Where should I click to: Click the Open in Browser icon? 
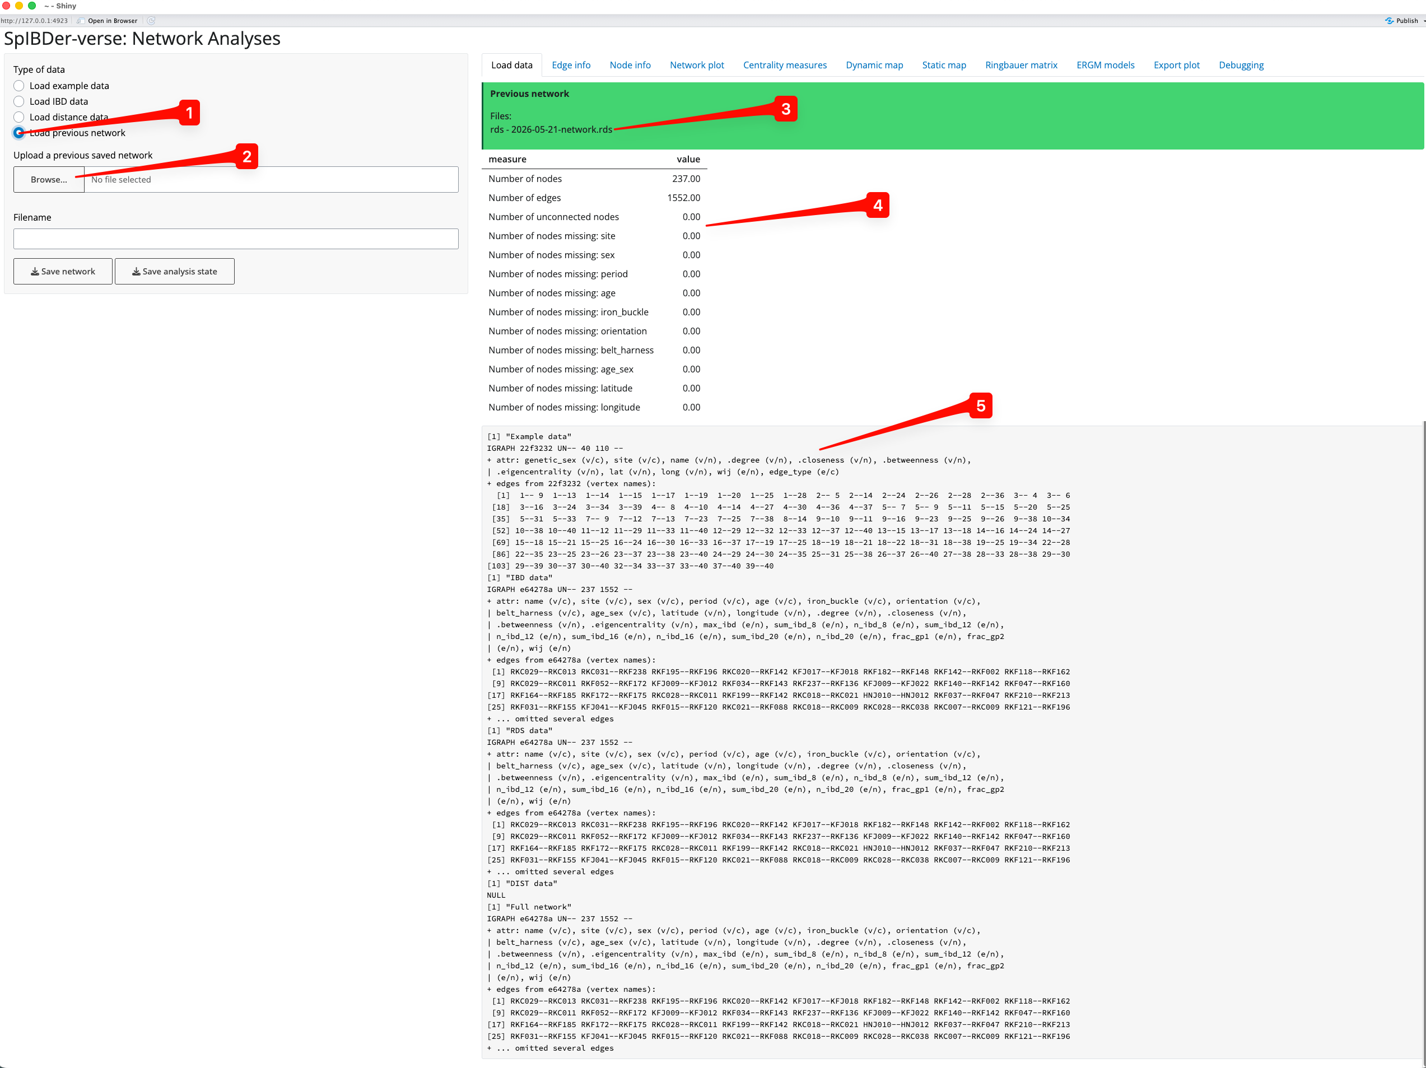pyautogui.click(x=81, y=21)
